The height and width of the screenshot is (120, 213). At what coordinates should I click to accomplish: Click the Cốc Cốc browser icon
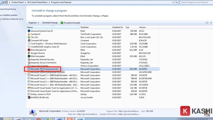click(29, 37)
